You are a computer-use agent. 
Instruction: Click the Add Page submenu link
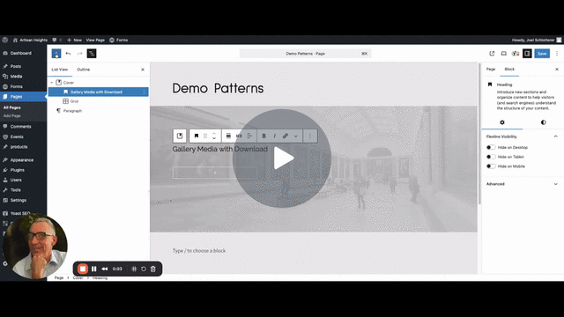click(11, 115)
